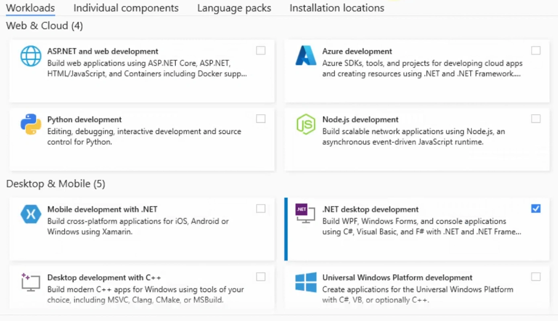Click the 'Desktop & Mobile (5)' heading

pyautogui.click(x=56, y=184)
